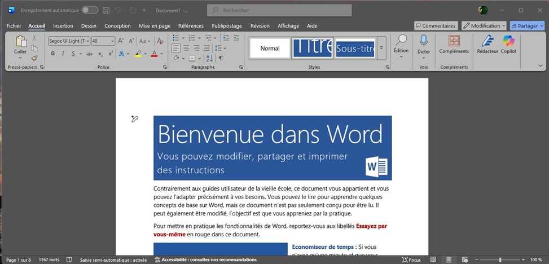This screenshot has width=549, height=264.
Task: Decrease paragraph indent
Action: pyautogui.click(x=226, y=37)
